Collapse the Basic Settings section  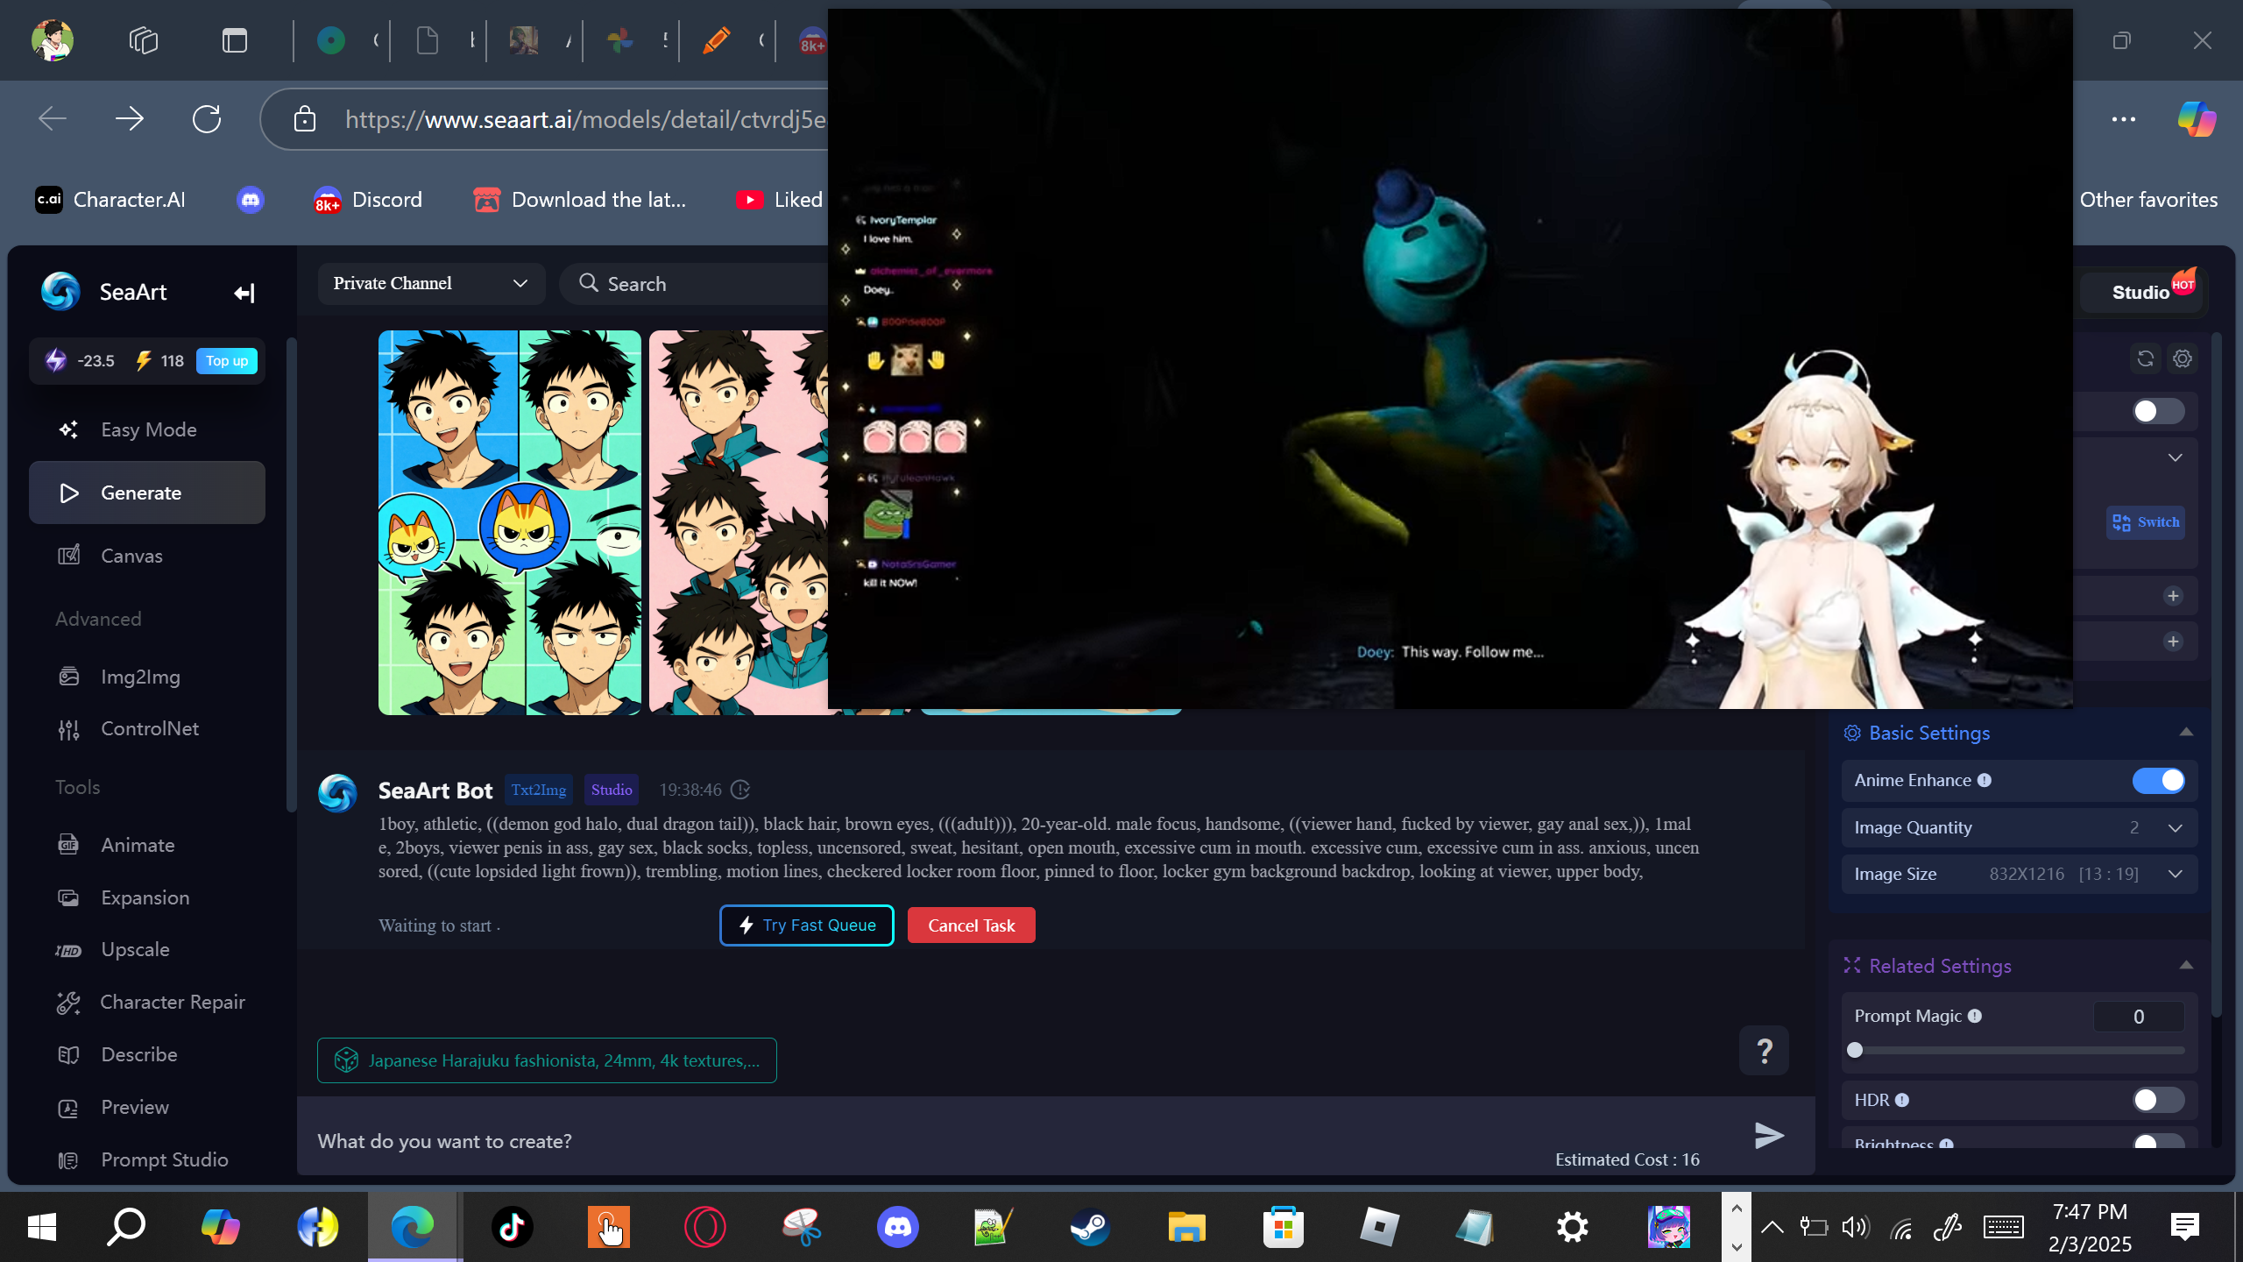[x=2186, y=733]
